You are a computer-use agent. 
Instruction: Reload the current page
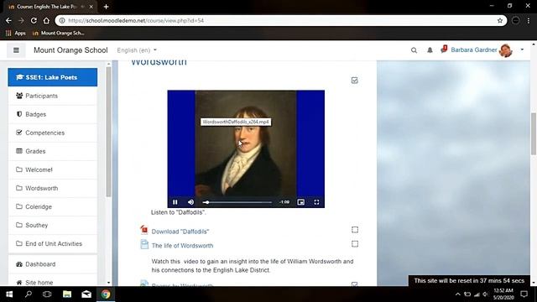pos(34,20)
